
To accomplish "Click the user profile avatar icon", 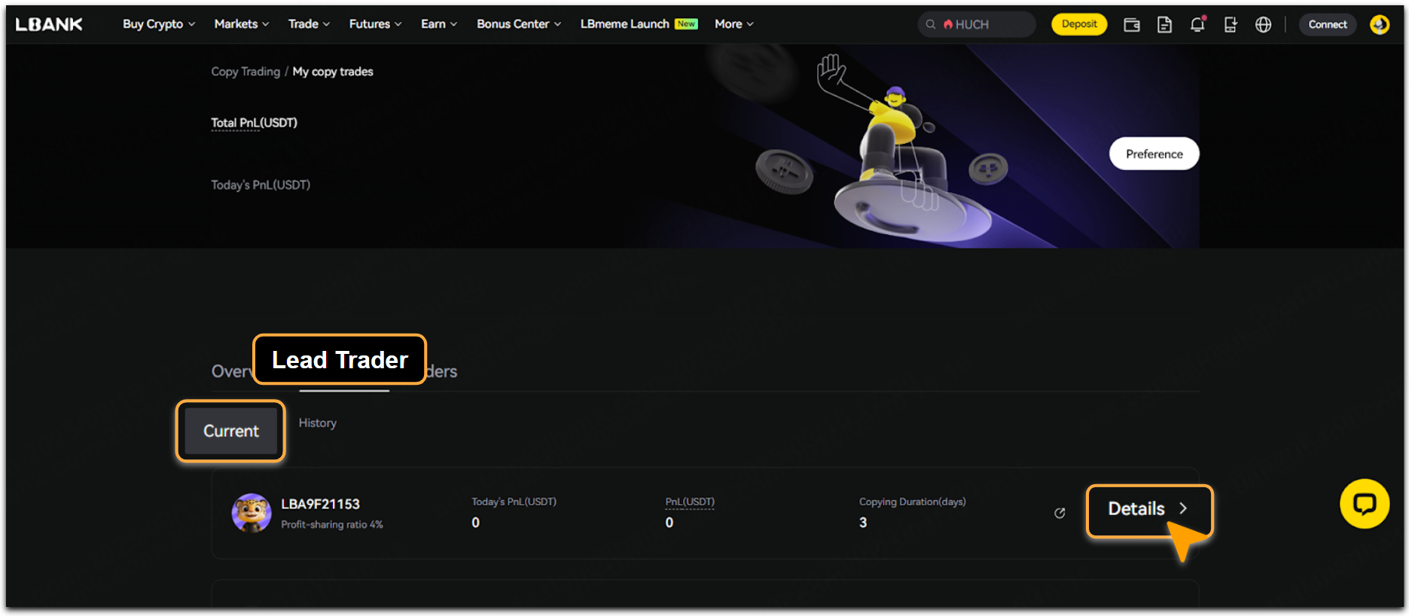I will point(1380,25).
